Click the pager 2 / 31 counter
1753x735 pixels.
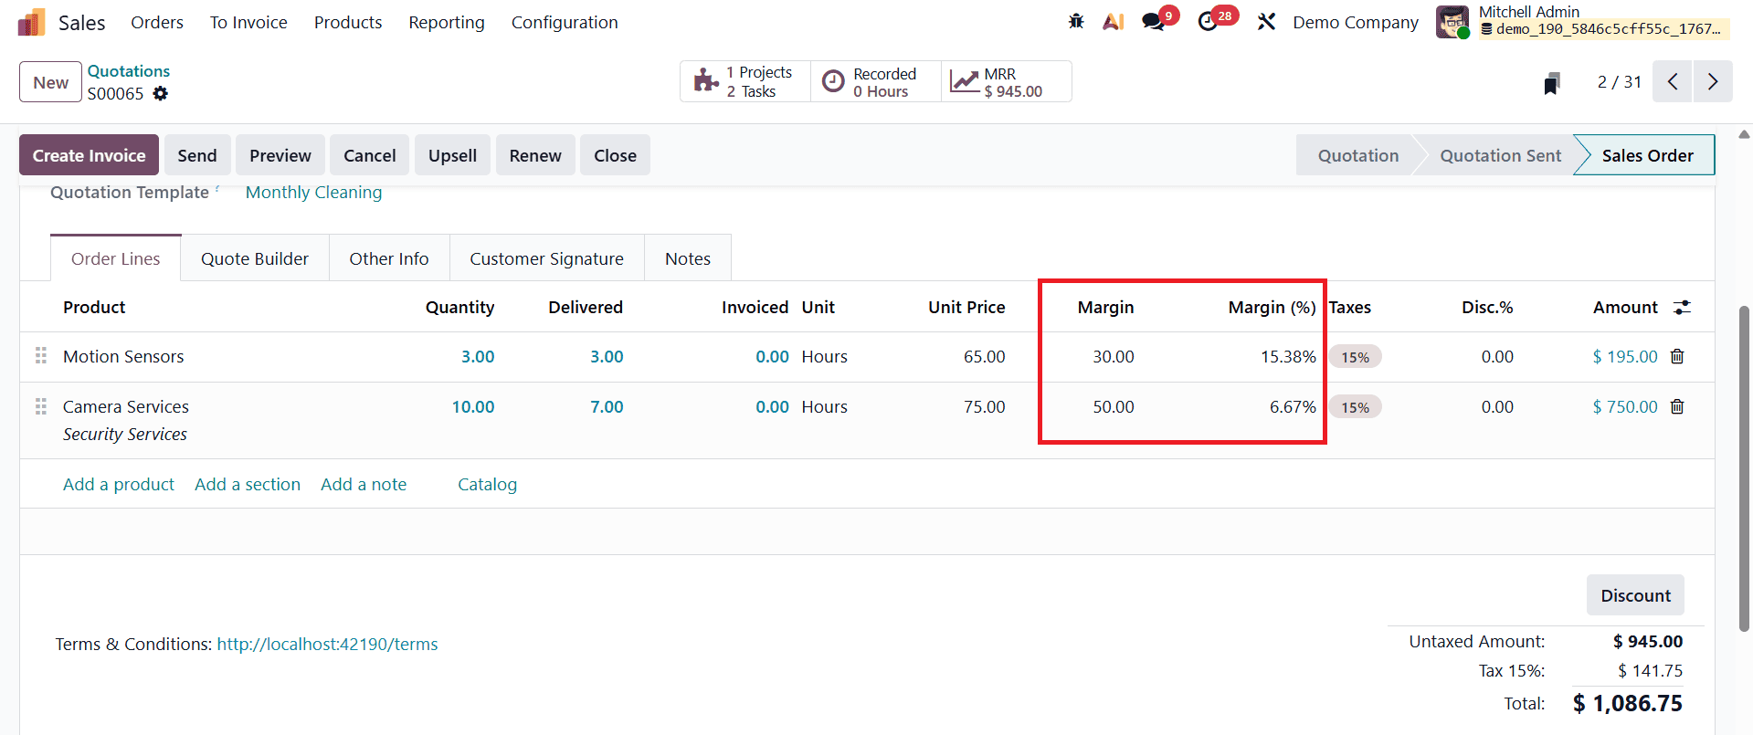(x=1619, y=81)
